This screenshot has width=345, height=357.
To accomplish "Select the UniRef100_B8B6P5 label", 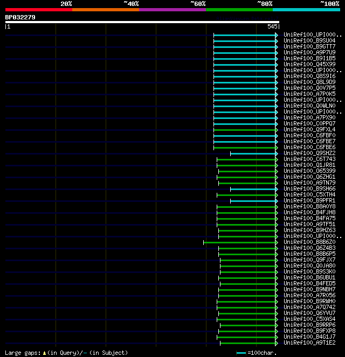I will point(309,254).
